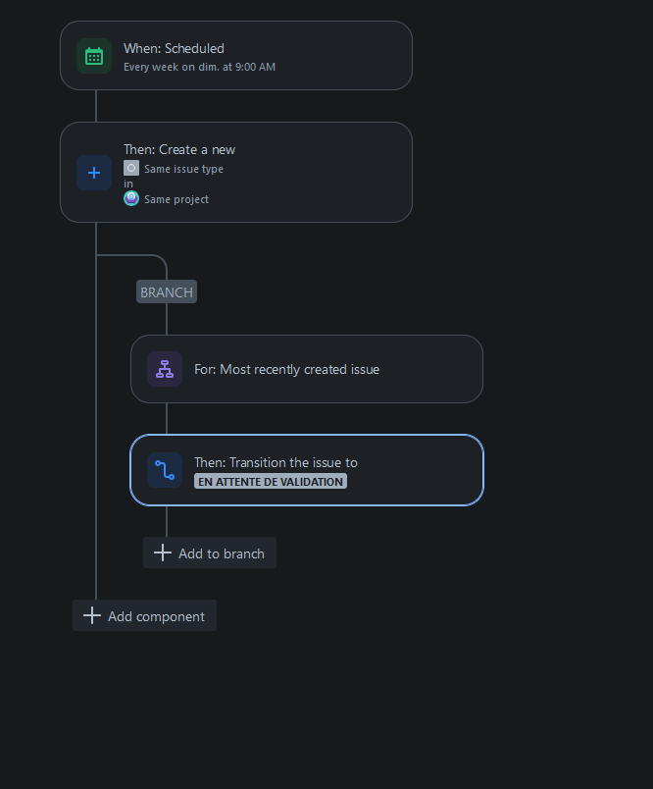Click the Same project avatar icon
The image size is (653, 789).
tap(130, 198)
